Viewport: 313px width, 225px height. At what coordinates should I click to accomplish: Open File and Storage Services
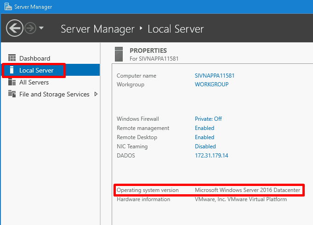[x=54, y=94]
